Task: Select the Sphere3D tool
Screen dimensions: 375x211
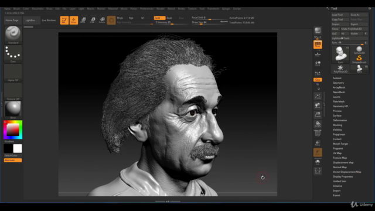Action: (359, 50)
